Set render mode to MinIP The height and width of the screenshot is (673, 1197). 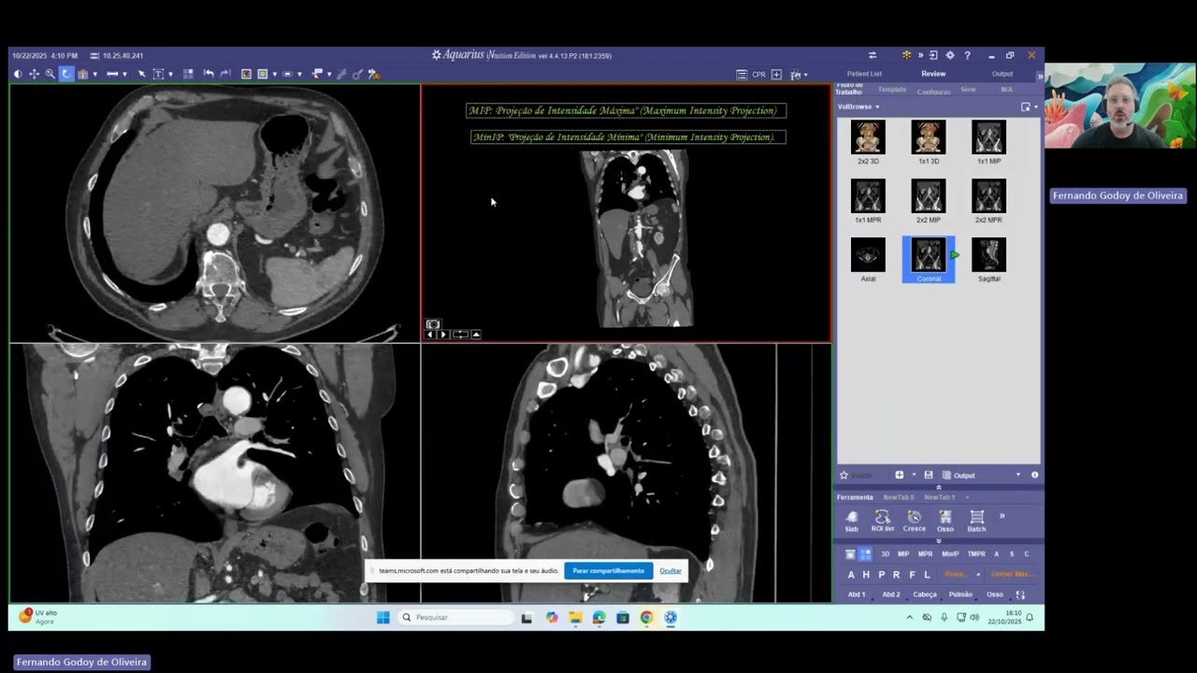950,553
